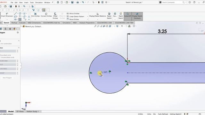Click the New Polygon button
Viewport: 205px width, 115px height.
click(7, 78)
